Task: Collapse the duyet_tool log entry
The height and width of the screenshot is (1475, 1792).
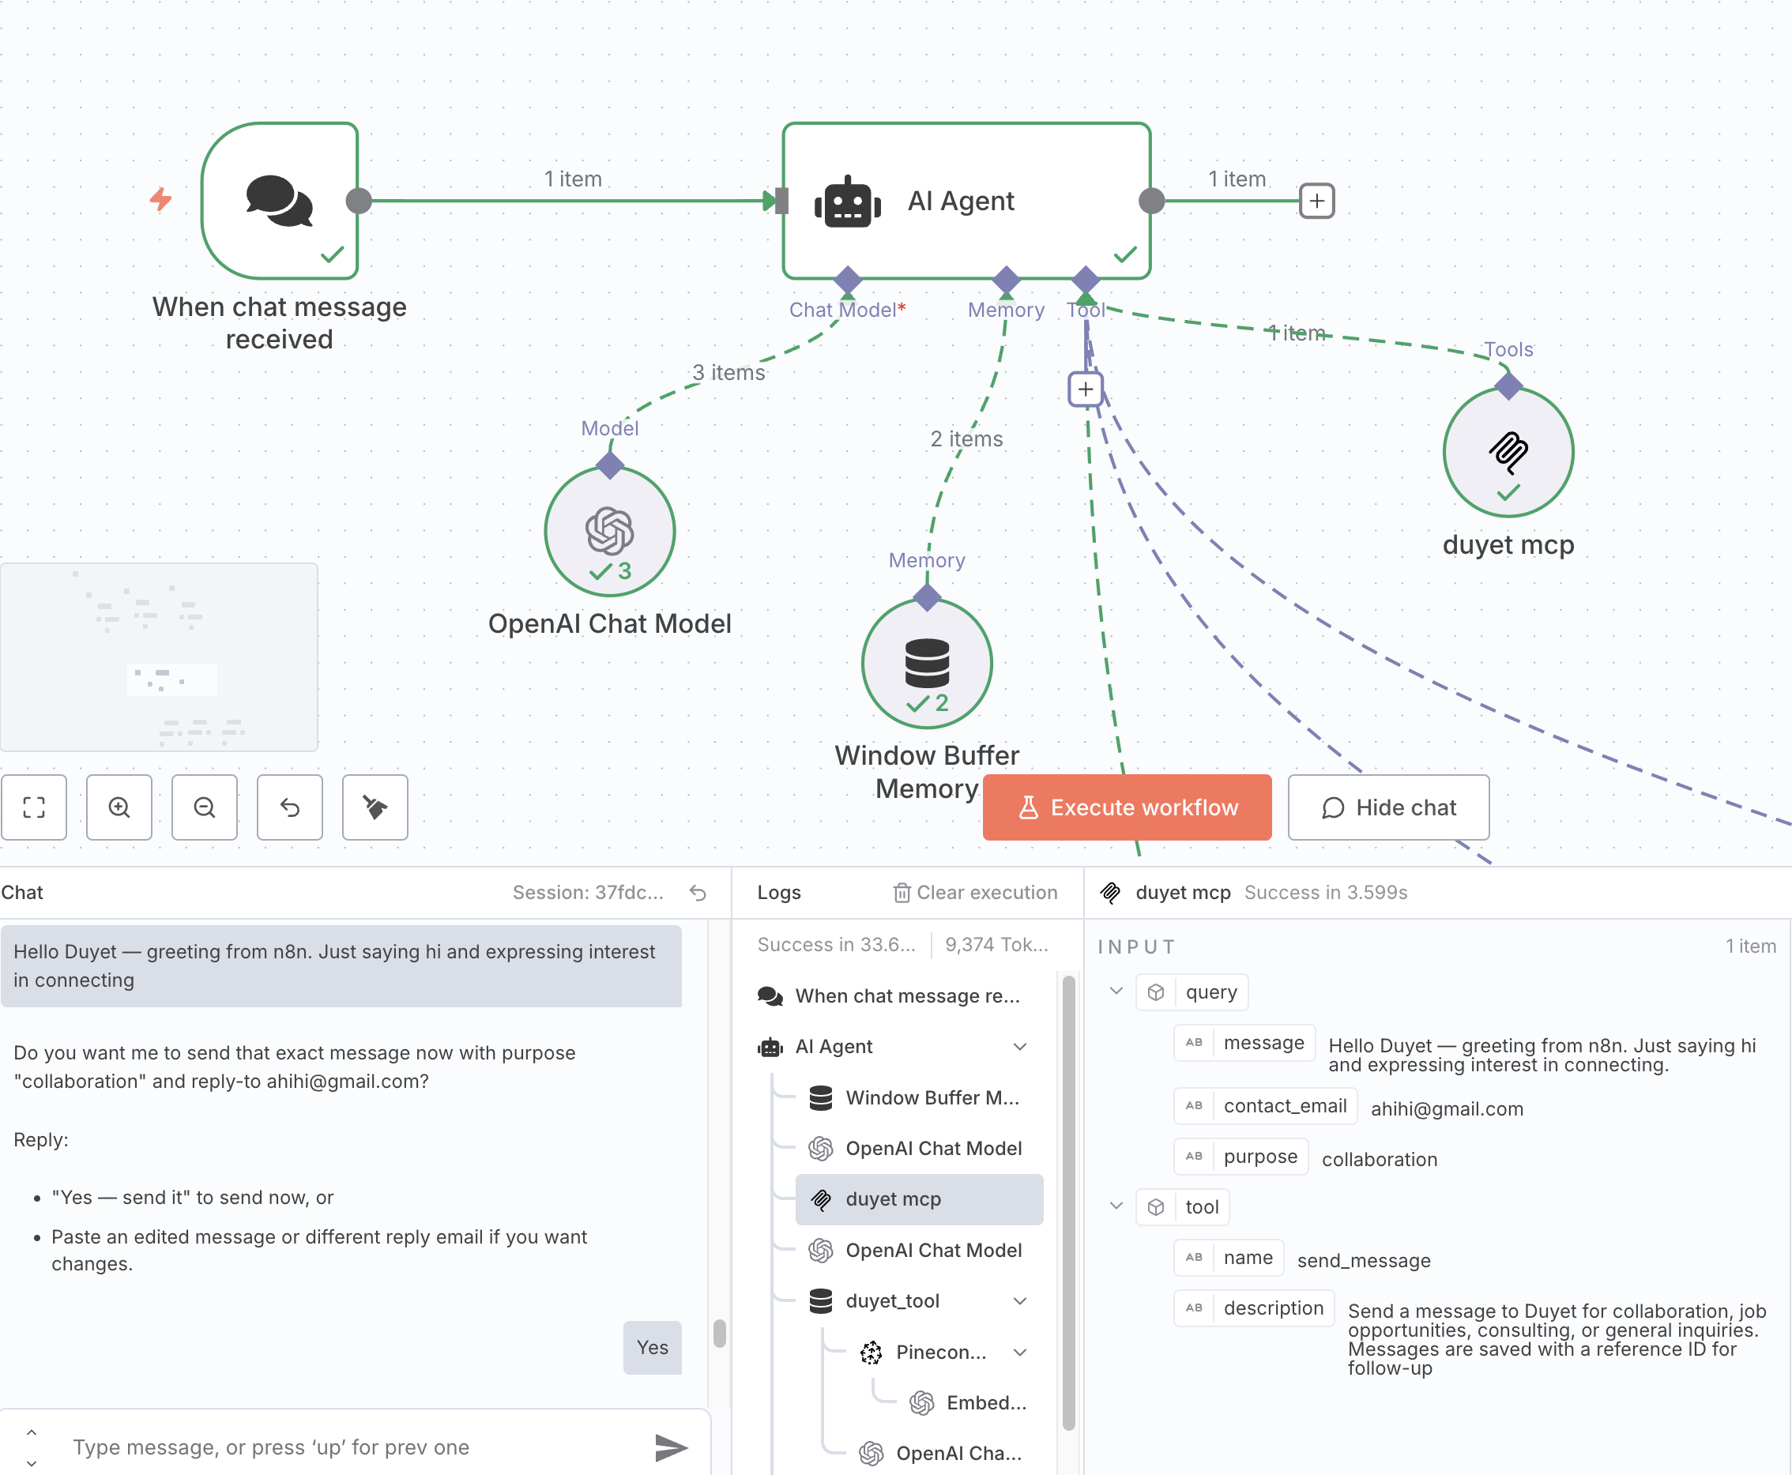Action: (1019, 1301)
